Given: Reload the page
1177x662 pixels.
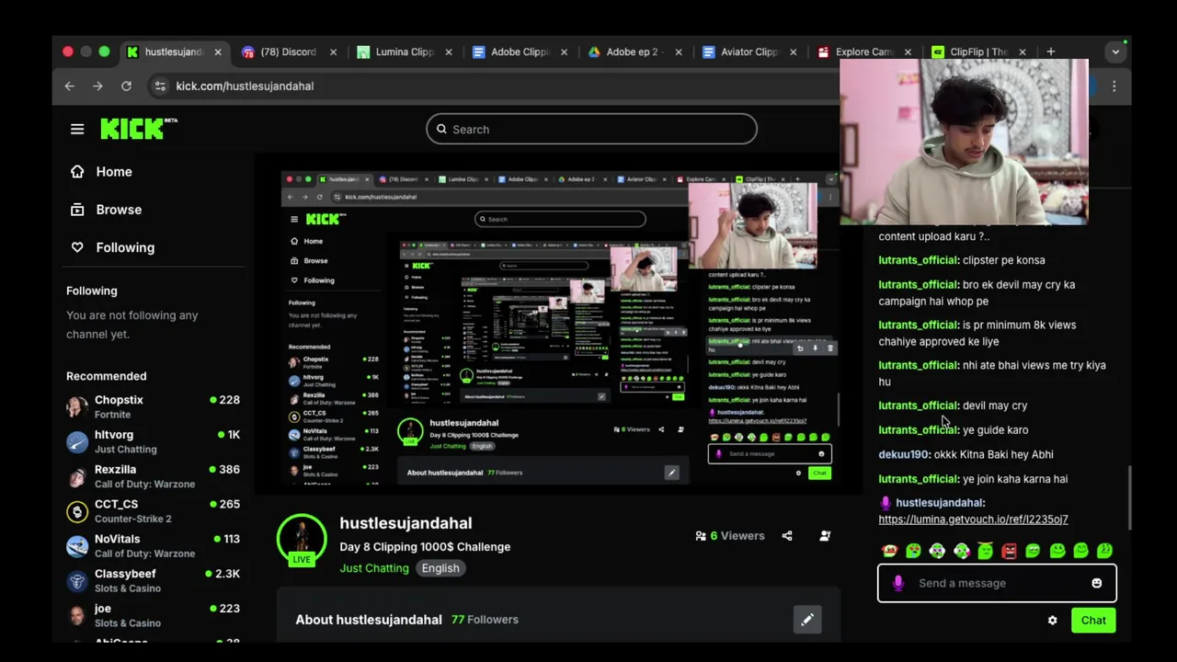Looking at the screenshot, I should [x=126, y=86].
